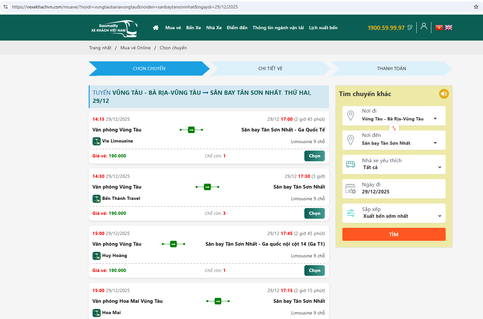Select the CHI TIẾT VÉ step tab

(270, 68)
